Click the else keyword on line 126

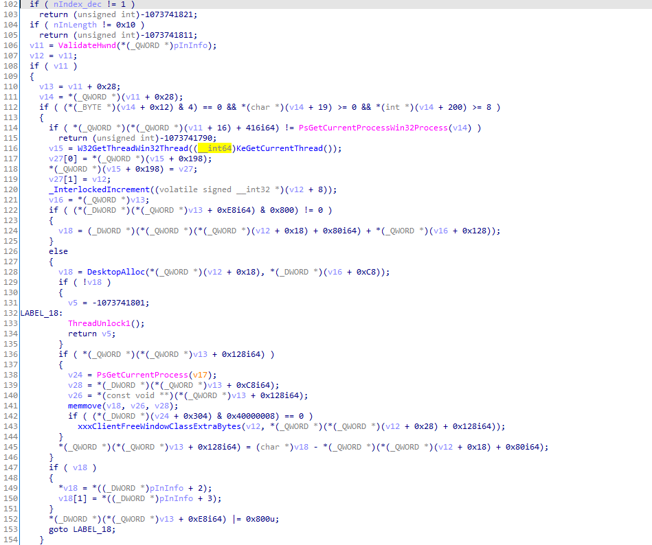(x=58, y=251)
